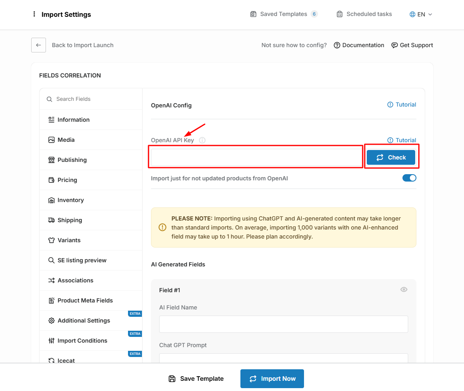Open the Inventory section
The height and width of the screenshot is (391, 464).
91,200
